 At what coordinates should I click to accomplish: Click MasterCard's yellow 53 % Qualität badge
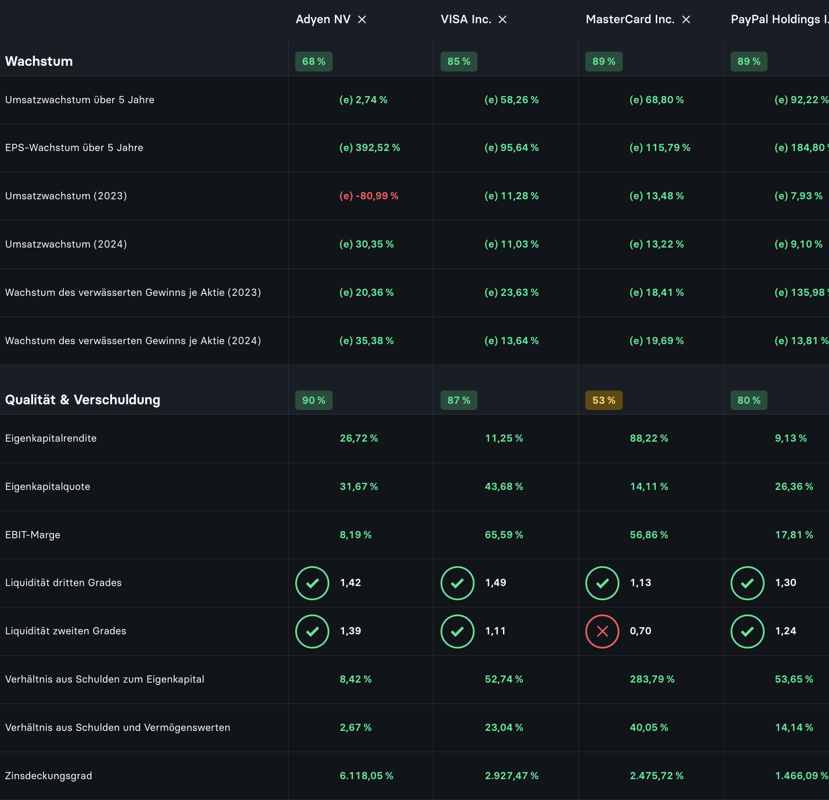coord(604,400)
